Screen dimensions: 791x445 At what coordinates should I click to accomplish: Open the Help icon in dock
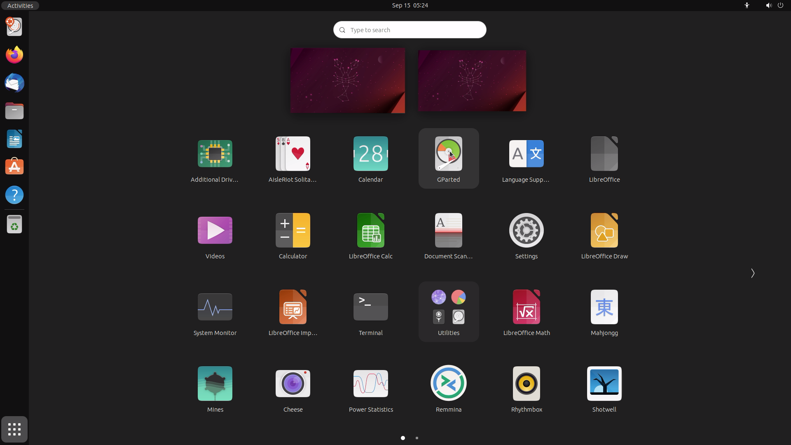(x=14, y=195)
